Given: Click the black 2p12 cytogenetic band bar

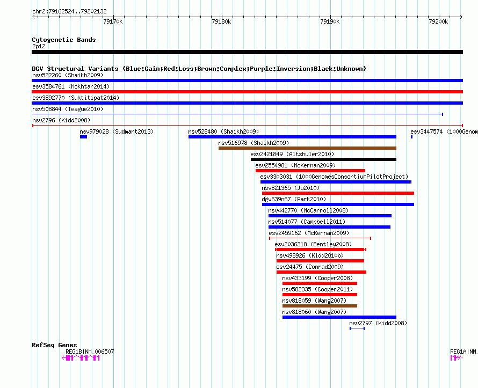Looking at the screenshot, I should [247, 52].
